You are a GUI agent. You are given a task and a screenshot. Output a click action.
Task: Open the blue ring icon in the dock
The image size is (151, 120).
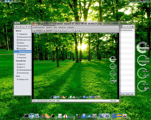[x=89, y=116]
